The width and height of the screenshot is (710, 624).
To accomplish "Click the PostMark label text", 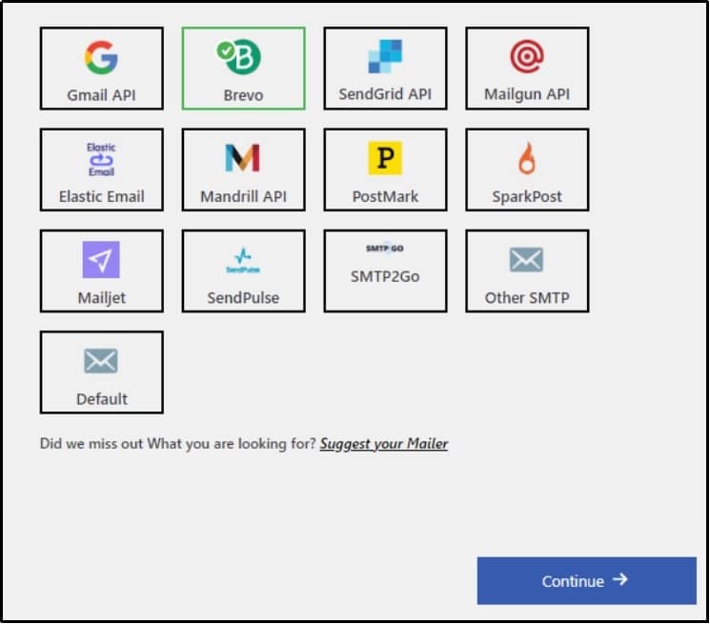I will click(385, 196).
